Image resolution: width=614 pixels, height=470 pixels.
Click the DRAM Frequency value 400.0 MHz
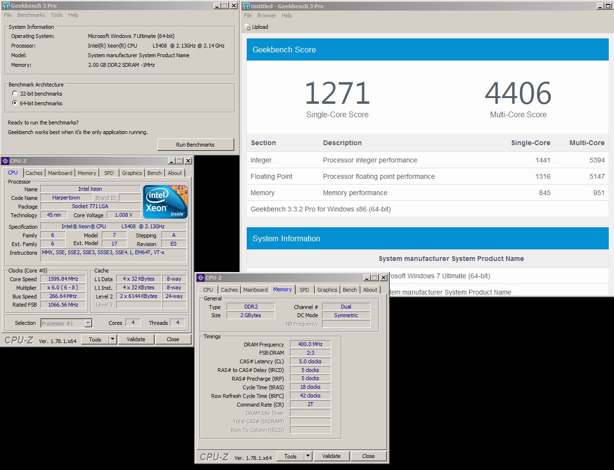[310, 344]
